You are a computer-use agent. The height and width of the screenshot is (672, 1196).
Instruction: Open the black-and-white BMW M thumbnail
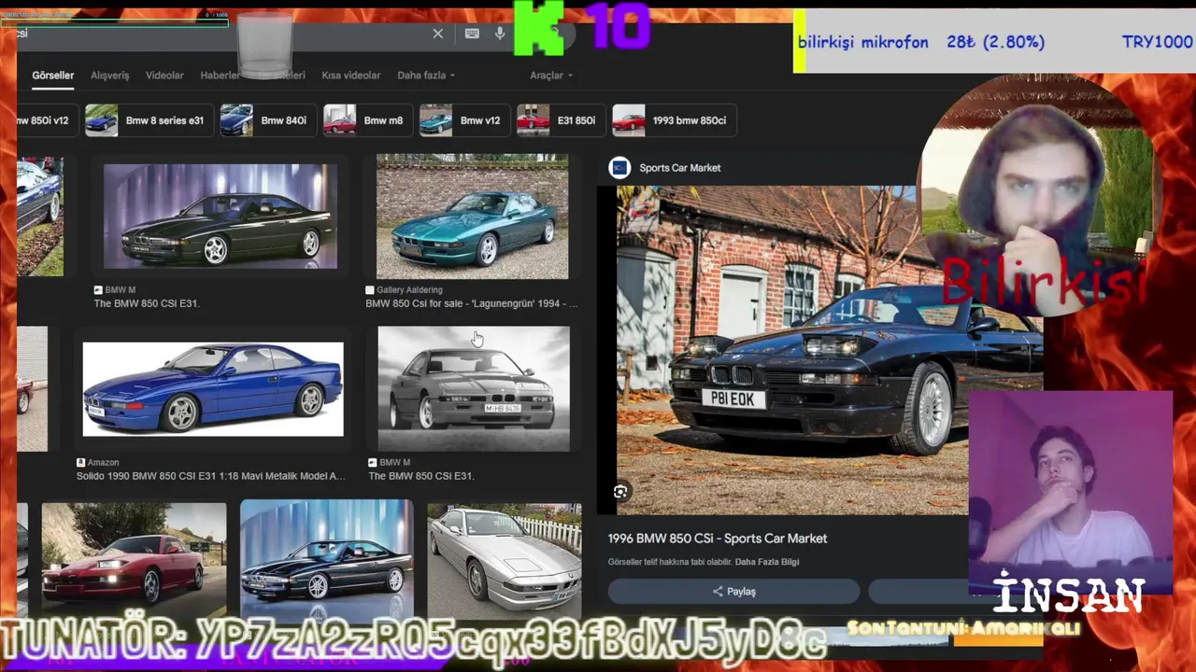pyautogui.click(x=474, y=388)
